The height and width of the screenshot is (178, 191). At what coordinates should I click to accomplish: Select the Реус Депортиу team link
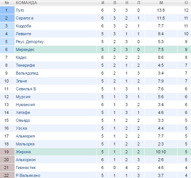[30, 42]
